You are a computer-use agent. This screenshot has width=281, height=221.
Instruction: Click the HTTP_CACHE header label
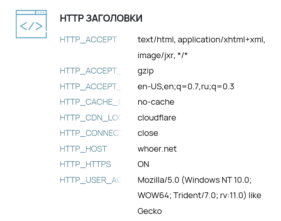point(91,102)
